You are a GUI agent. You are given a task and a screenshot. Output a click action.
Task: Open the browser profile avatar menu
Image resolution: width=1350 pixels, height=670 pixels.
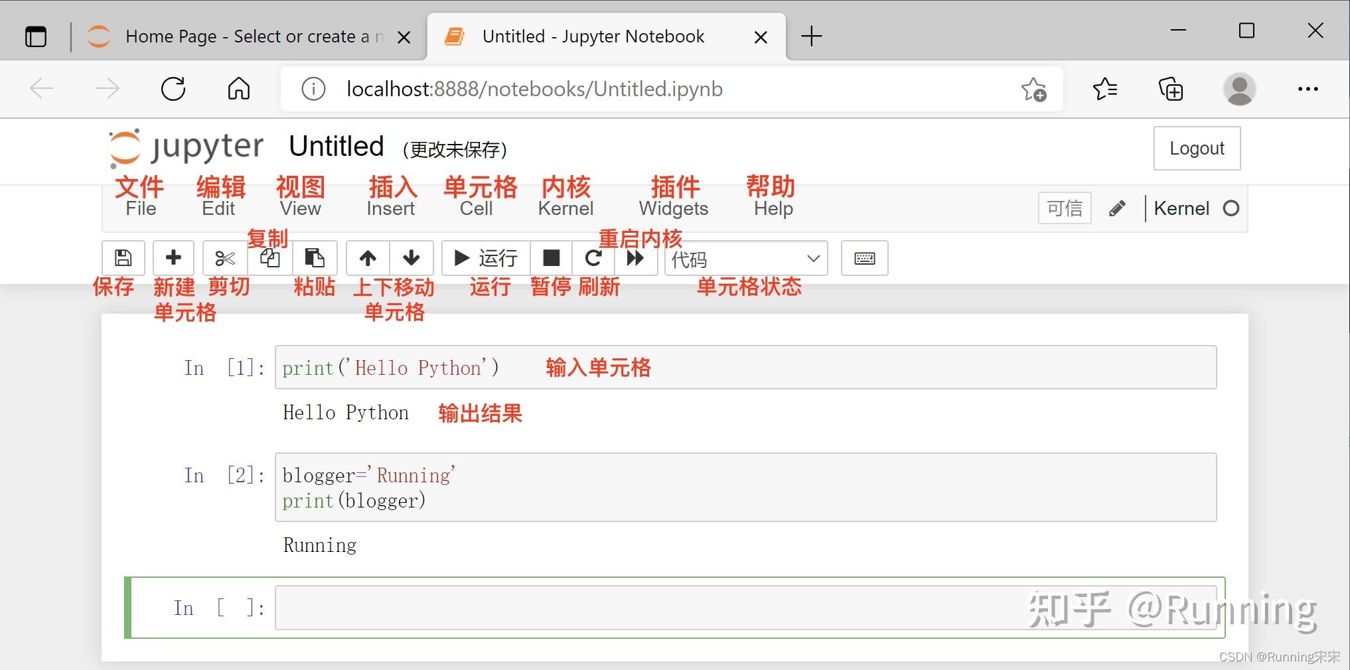(1240, 88)
